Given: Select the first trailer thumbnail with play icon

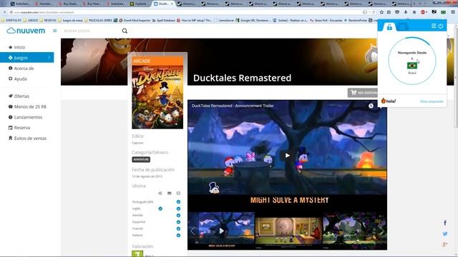Looking at the screenshot, I should [221, 231].
